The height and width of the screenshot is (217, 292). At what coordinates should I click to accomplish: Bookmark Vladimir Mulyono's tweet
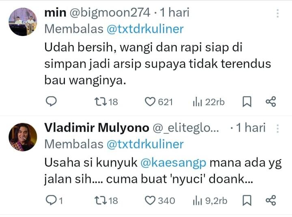pos(247,200)
